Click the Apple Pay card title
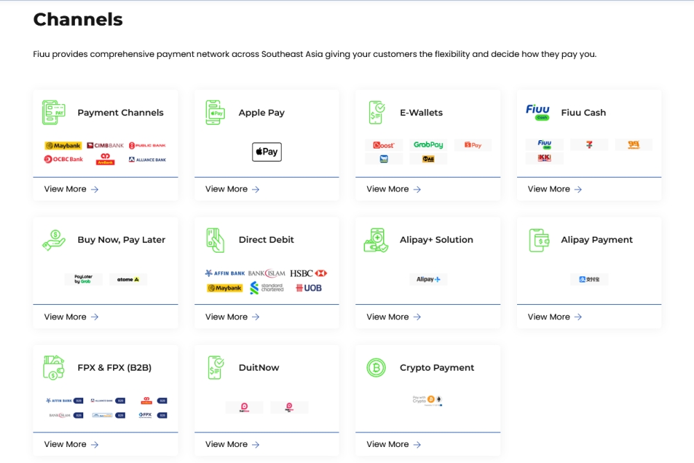694x463 pixels. (262, 112)
